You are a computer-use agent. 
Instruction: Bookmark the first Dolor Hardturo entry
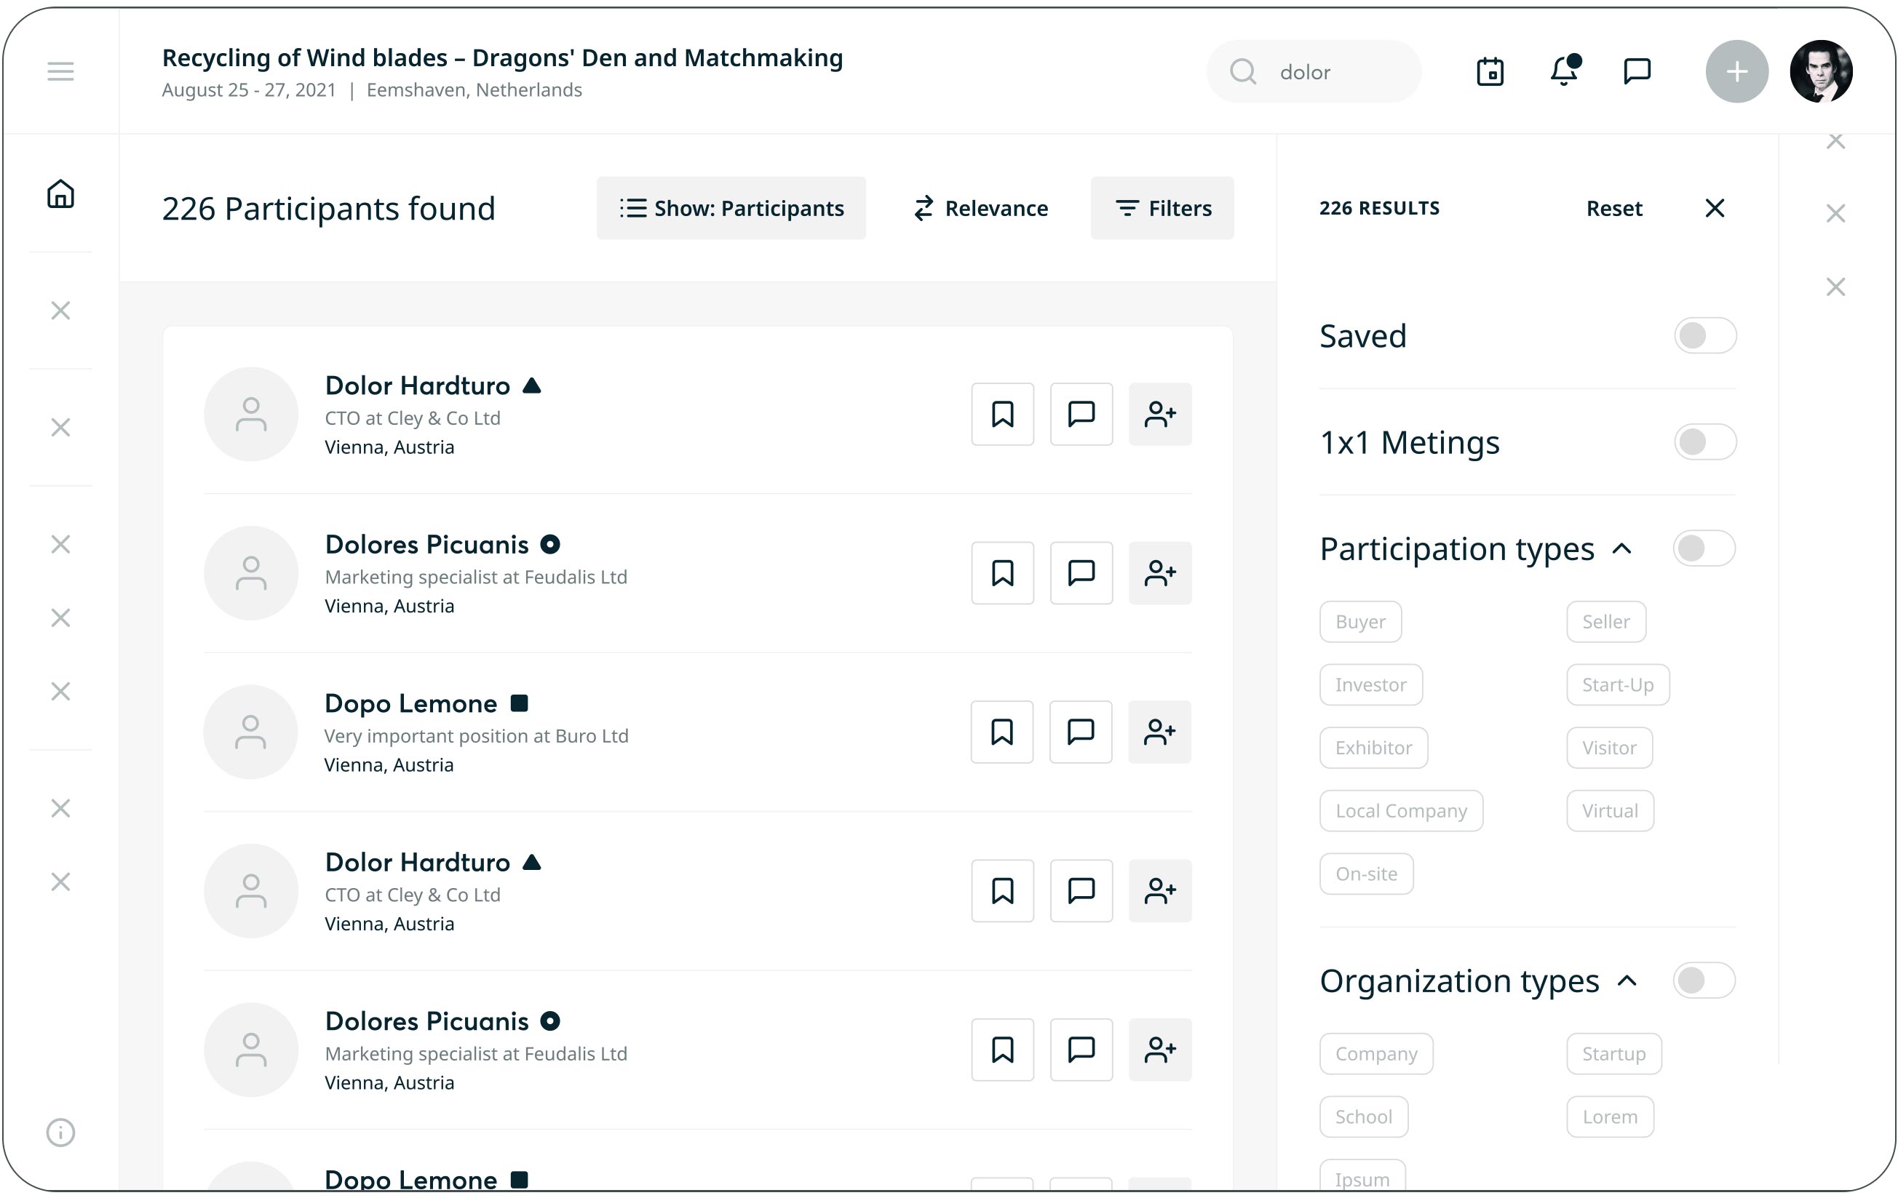click(x=1002, y=415)
